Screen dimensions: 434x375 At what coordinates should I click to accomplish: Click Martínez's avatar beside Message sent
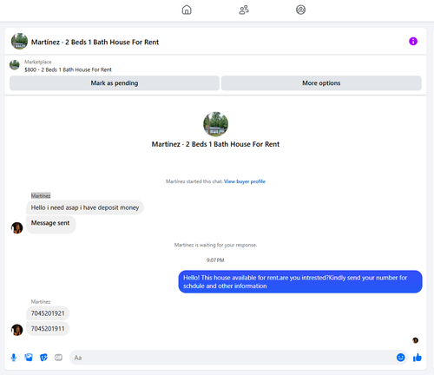(x=16, y=228)
